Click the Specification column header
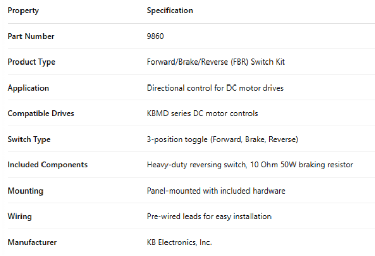Screen dimensions: 375x256 point(170,11)
